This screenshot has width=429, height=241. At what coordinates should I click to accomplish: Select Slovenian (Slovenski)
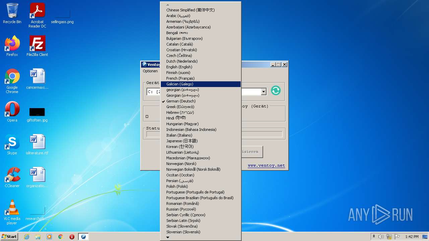pyautogui.click(x=201, y=232)
